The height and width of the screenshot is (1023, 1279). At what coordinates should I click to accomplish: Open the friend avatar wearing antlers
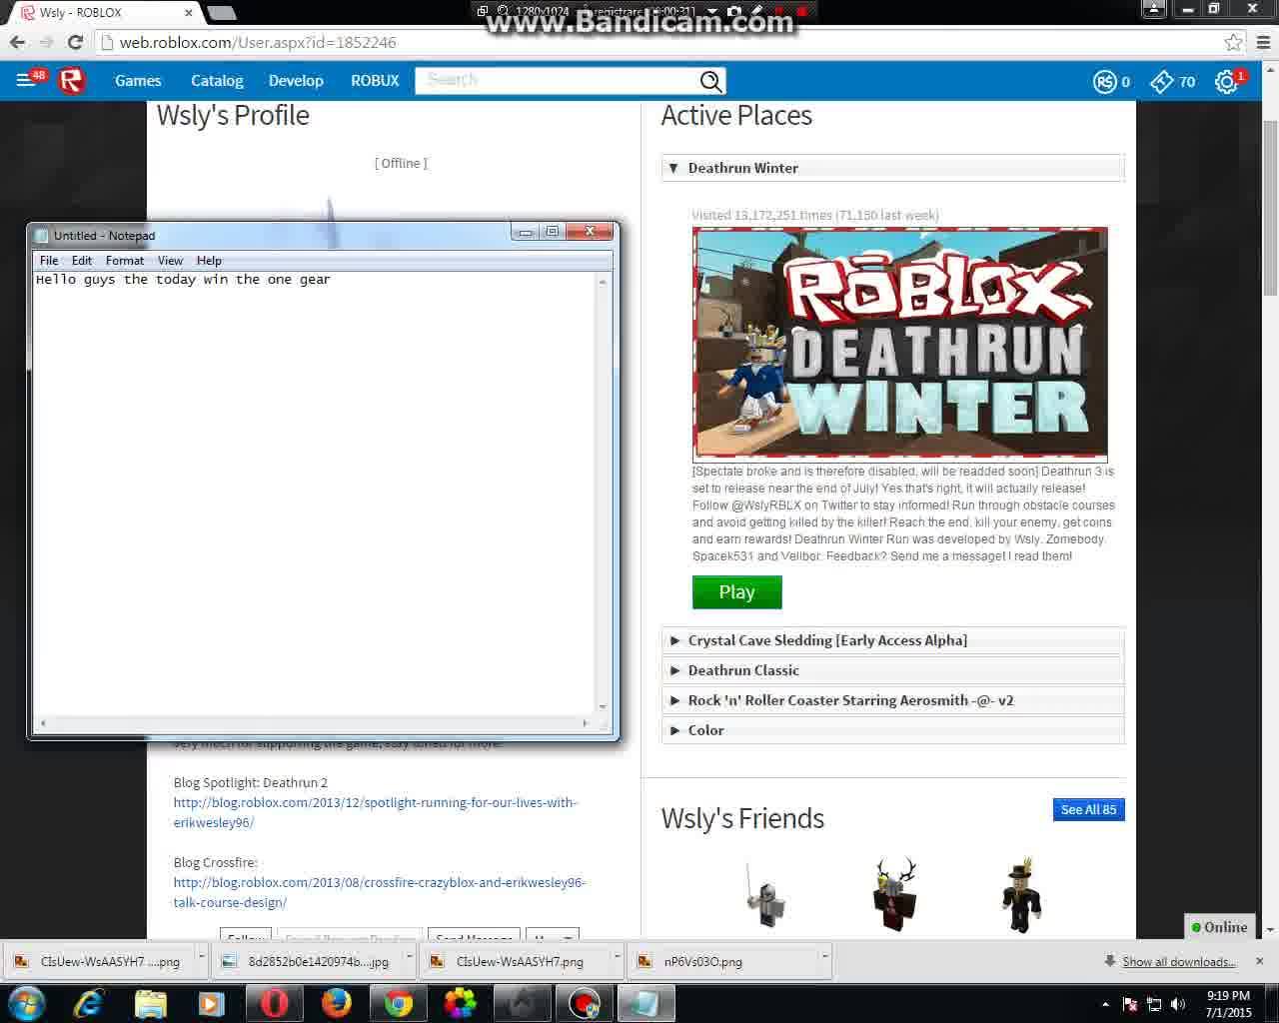point(894,894)
